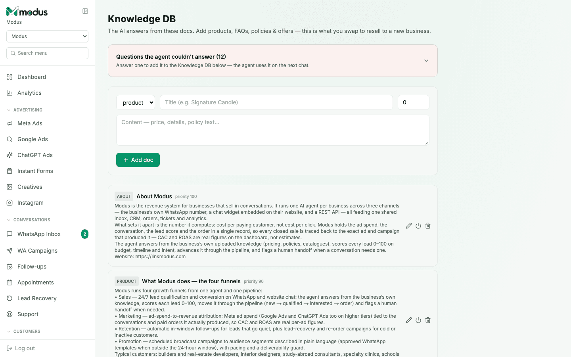Viewport: 571px width, 357px height.
Task: Collapse the Customers section
Action: 24,331
